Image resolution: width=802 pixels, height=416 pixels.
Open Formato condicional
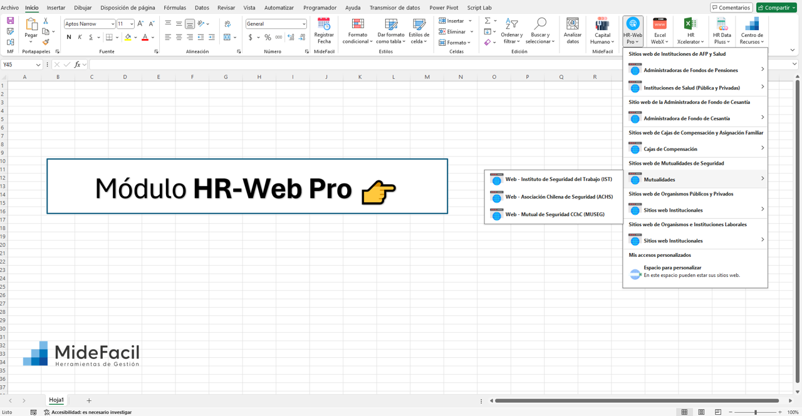coord(358,31)
